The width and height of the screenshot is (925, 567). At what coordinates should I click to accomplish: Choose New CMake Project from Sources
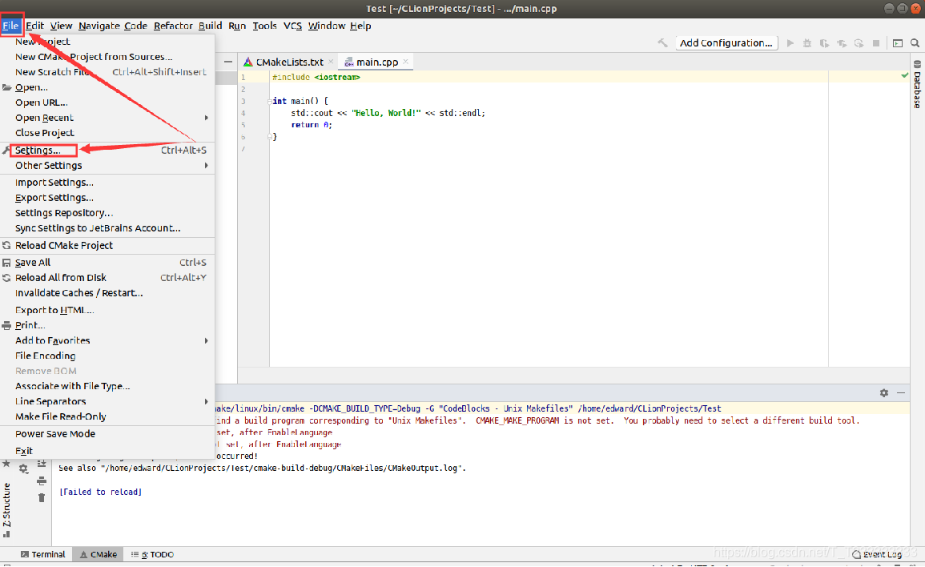(107, 57)
